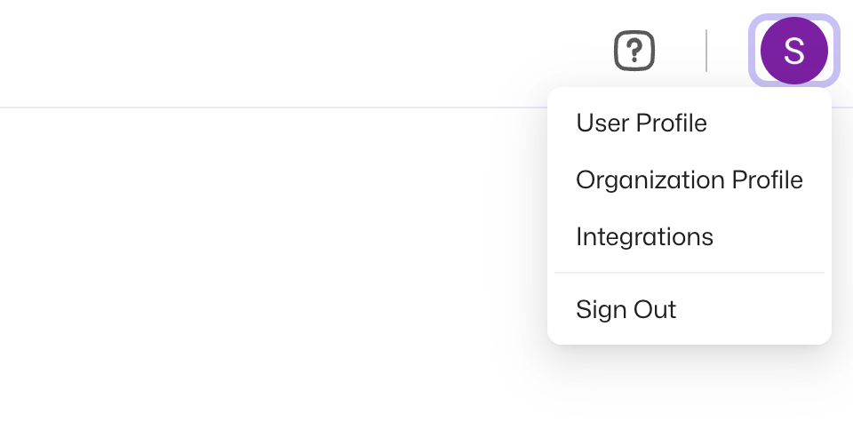Select Organization Profile menu entry
This screenshot has width=853, height=446.
tap(689, 180)
